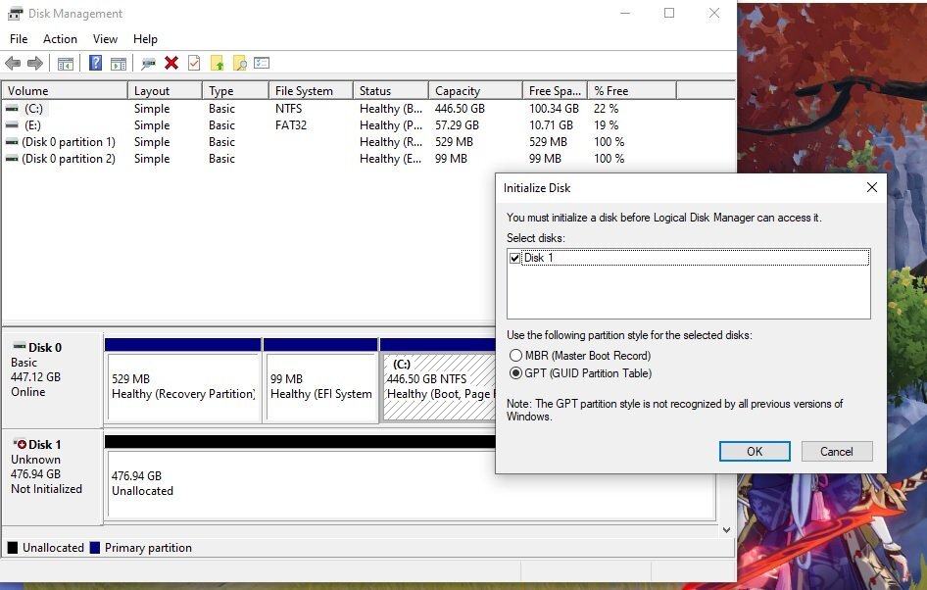Click drive icon beside Disk 0 partition 2

[x=12, y=159]
